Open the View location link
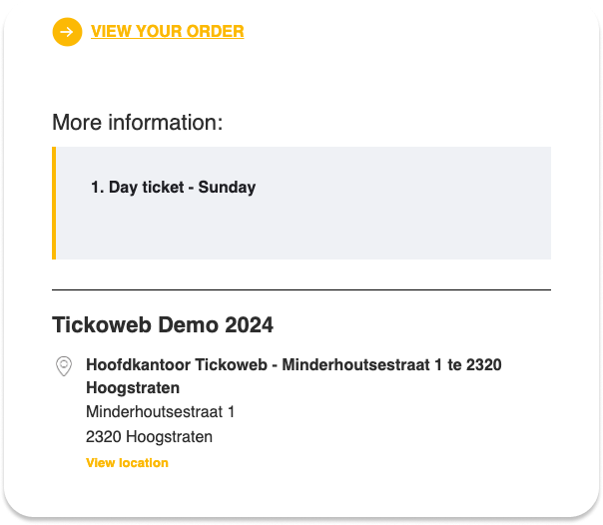The height and width of the screenshot is (525, 603). (128, 463)
